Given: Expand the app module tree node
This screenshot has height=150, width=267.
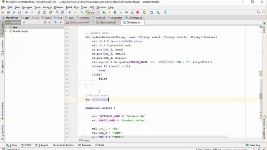Looking at the screenshot, I should coord(6,27).
